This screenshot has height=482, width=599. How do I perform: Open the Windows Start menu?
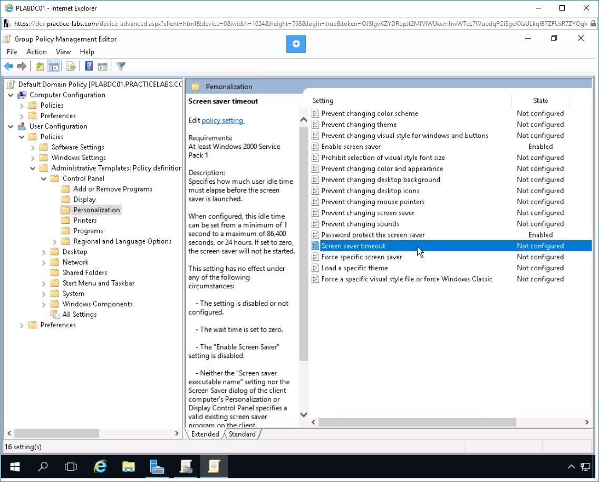(15, 466)
